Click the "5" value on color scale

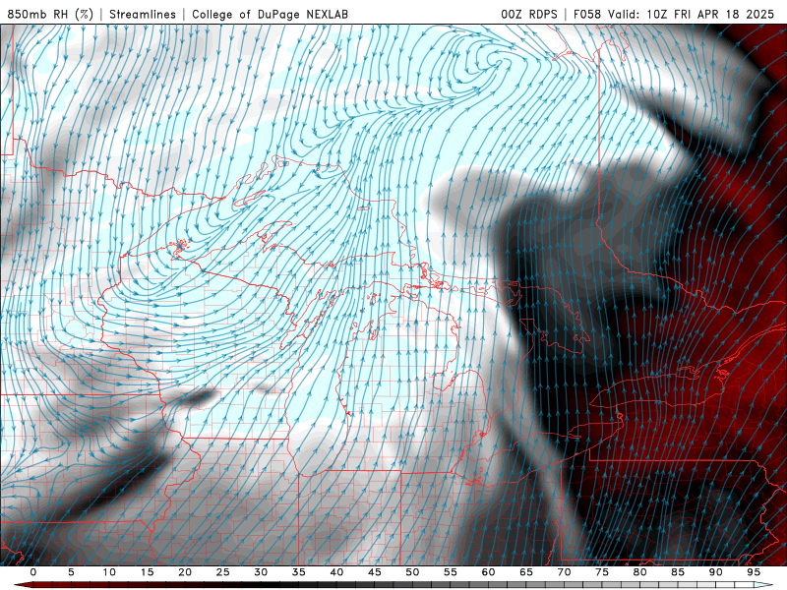[x=71, y=572]
